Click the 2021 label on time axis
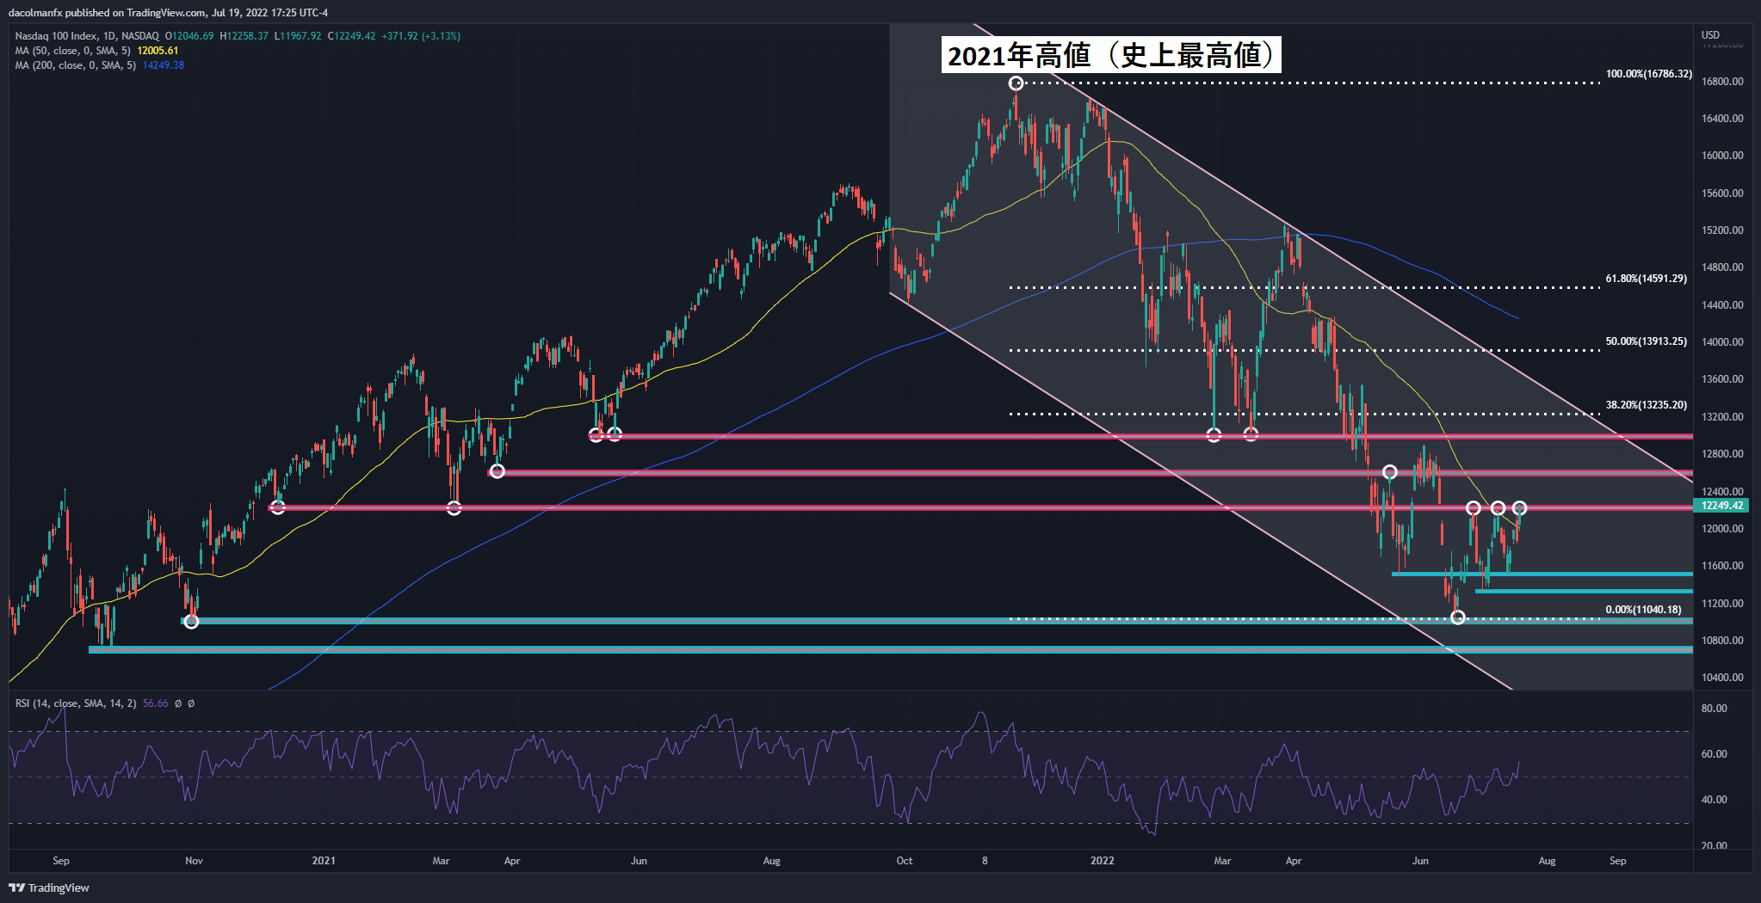This screenshot has height=903, width=1761. pyautogui.click(x=324, y=861)
